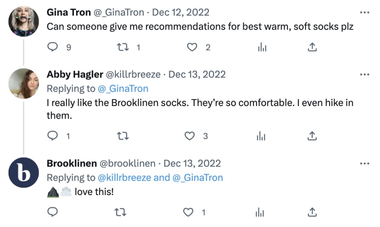Click the analytics bar icon under Abby Hagler's reply
The image size is (380, 227).
point(261,136)
